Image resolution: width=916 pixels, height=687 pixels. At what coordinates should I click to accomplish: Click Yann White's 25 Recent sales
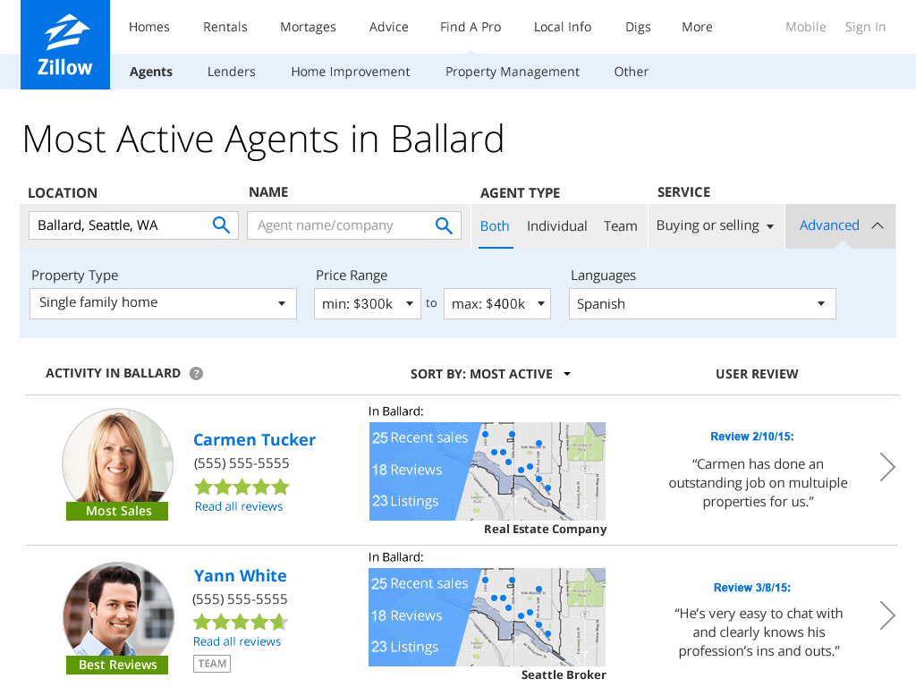coord(420,583)
